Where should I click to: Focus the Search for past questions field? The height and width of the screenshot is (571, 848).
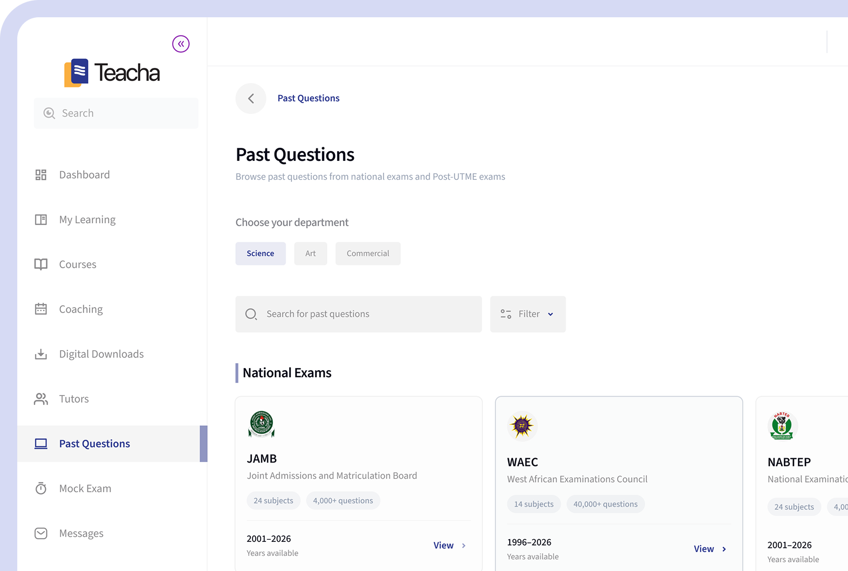pyautogui.click(x=359, y=314)
